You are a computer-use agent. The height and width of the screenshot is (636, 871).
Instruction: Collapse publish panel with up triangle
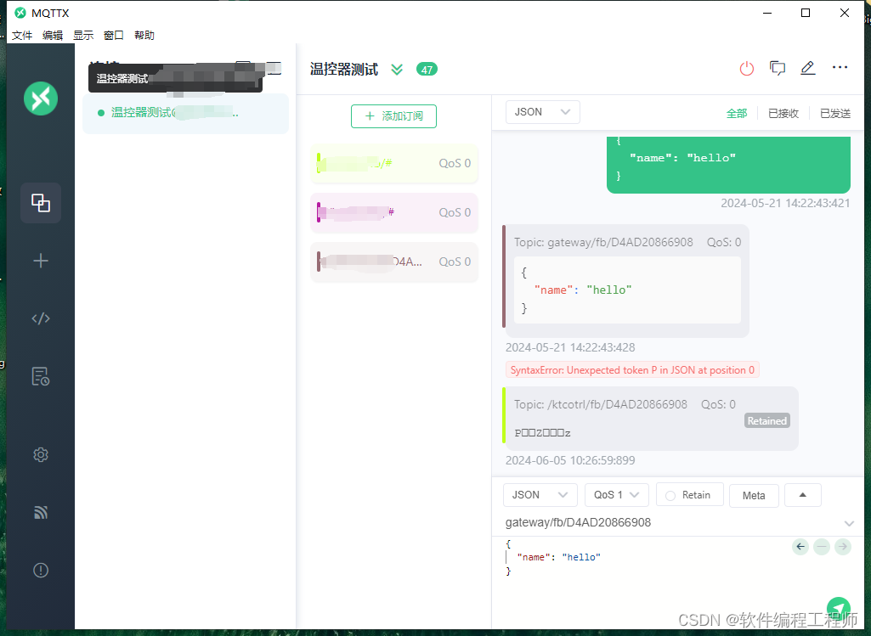pyautogui.click(x=803, y=495)
